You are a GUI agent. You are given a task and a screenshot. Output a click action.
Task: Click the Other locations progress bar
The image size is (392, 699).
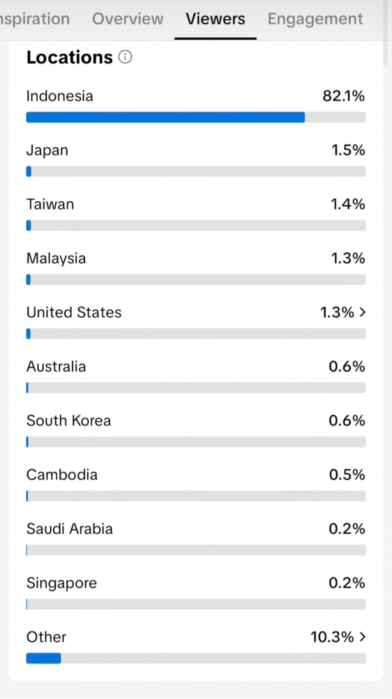click(196, 658)
